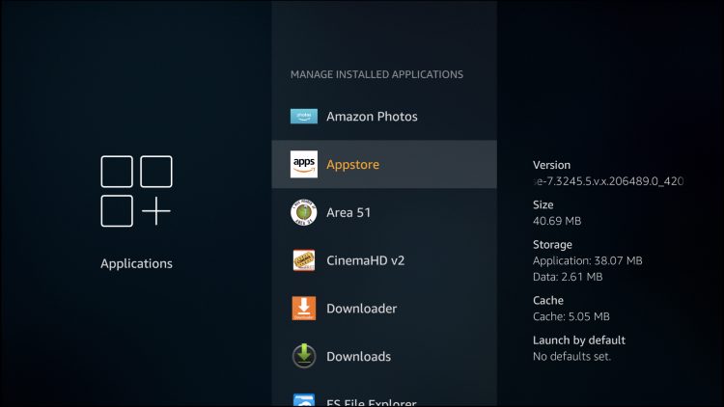Click the Data: 2.61 MB text
The image size is (724, 407).
coord(568,277)
